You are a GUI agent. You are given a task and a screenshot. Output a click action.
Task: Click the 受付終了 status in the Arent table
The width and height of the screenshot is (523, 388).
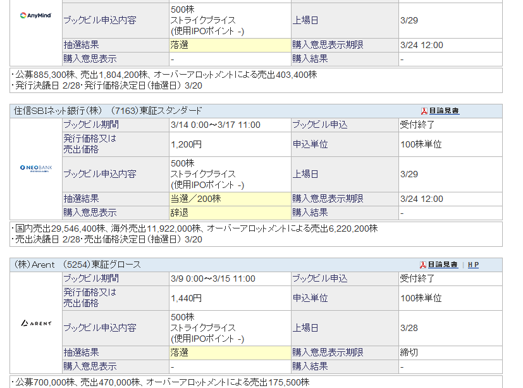pos(417,278)
